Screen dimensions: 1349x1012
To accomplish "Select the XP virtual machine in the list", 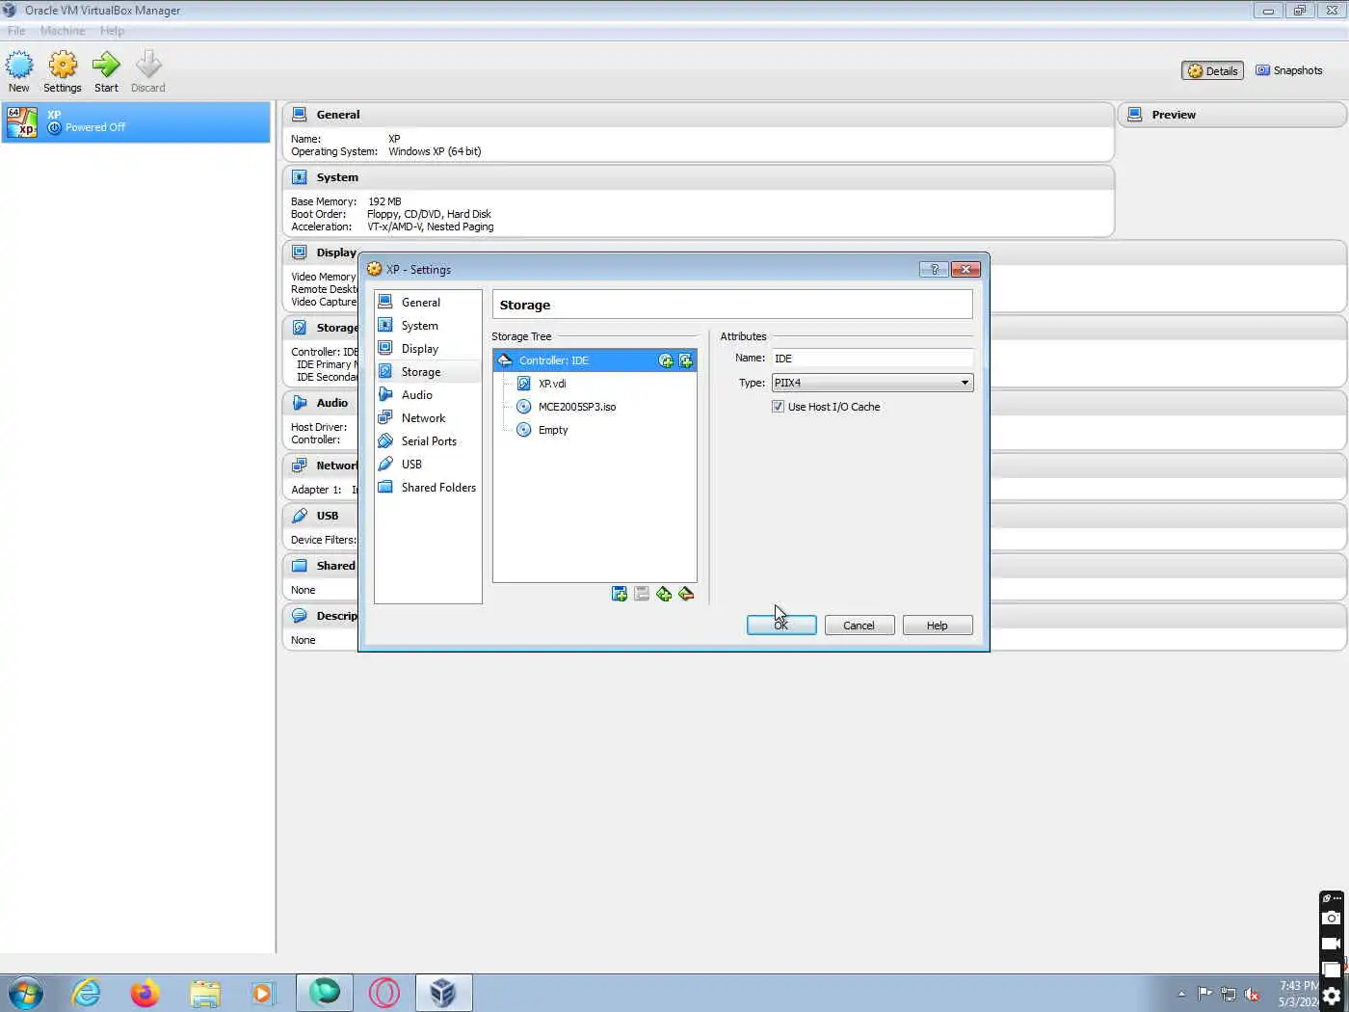I will pyautogui.click(x=136, y=122).
